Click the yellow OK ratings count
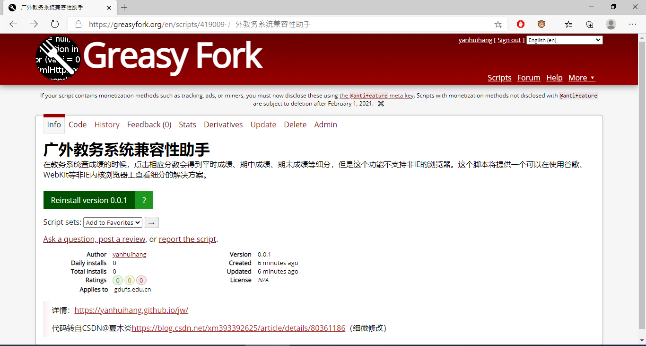 click(x=130, y=280)
